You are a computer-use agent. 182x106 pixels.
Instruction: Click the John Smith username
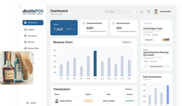[x=165, y=11]
